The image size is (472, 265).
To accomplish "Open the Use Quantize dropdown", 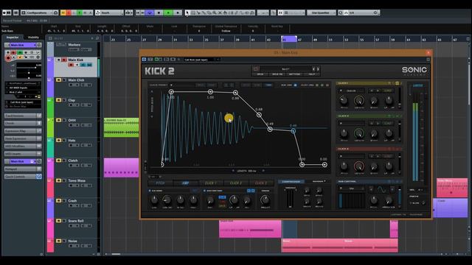I will pyautogui.click(x=322, y=13).
